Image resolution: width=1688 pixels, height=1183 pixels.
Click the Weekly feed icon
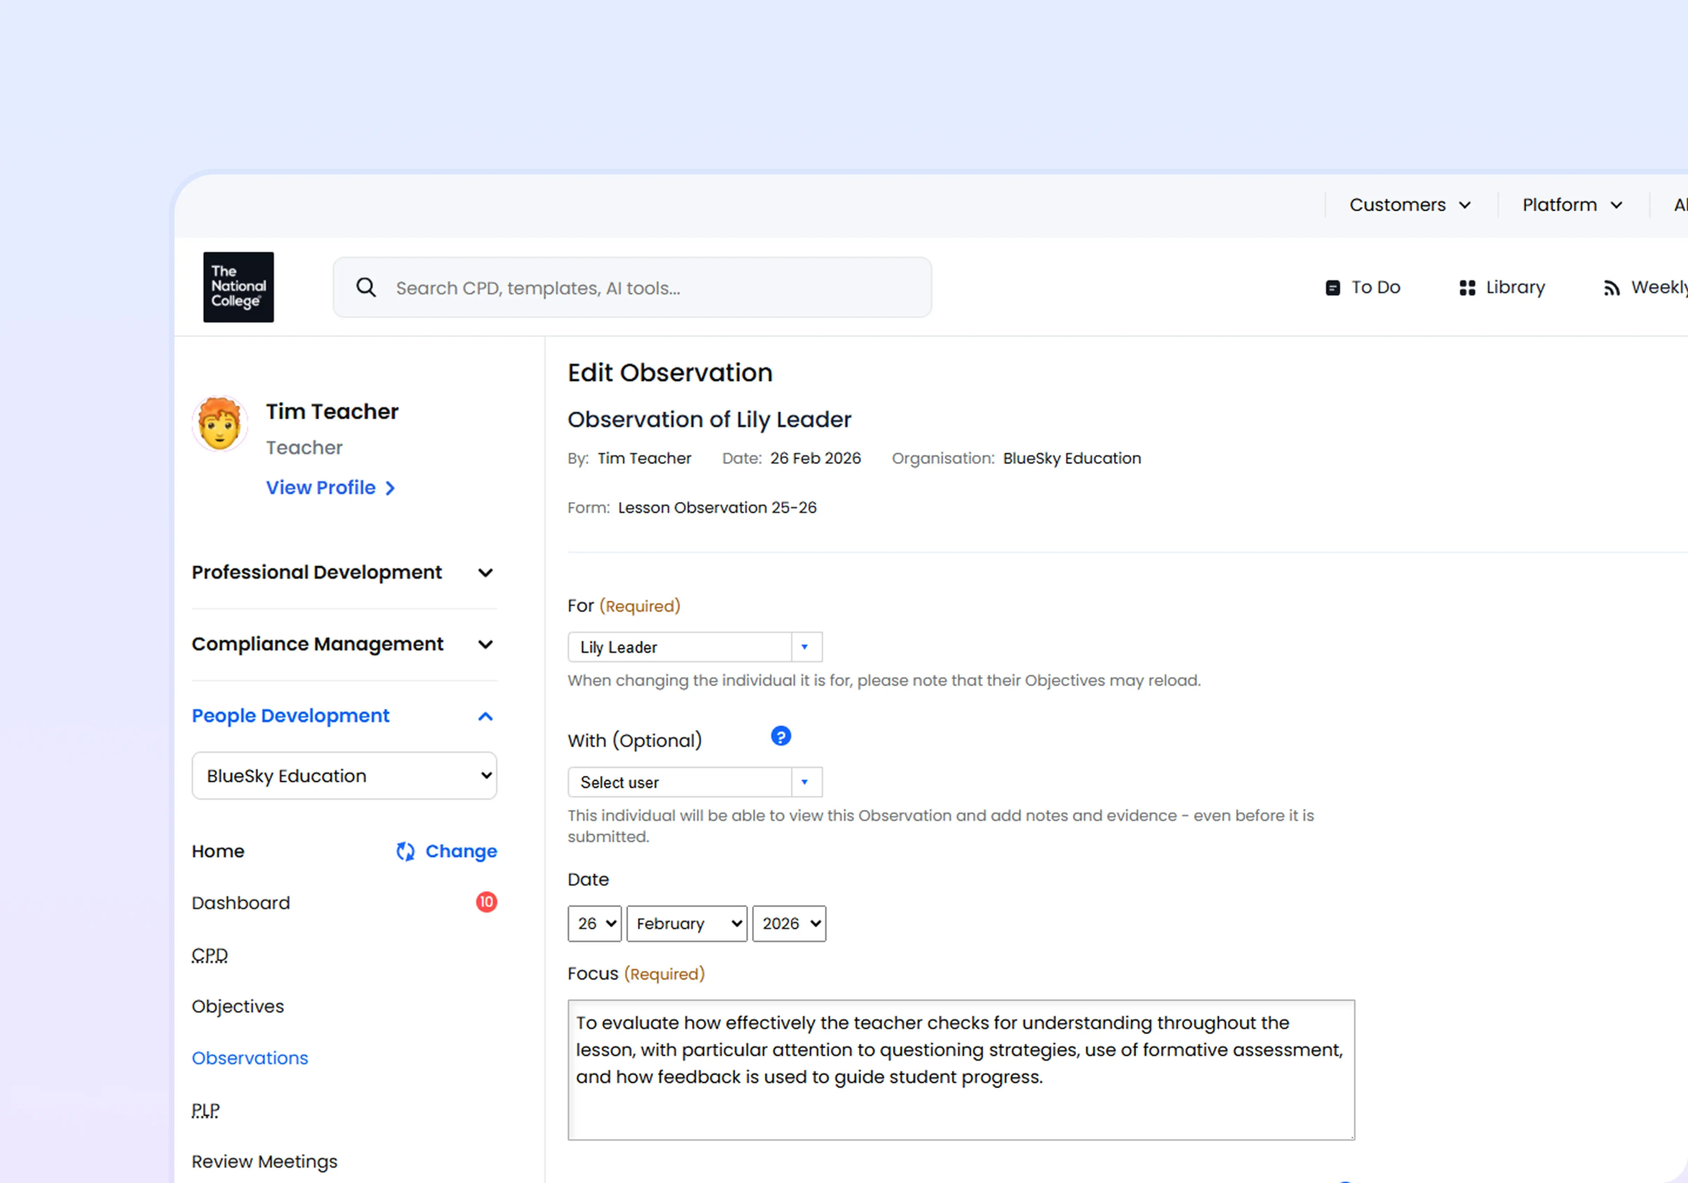coord(1612,288)
